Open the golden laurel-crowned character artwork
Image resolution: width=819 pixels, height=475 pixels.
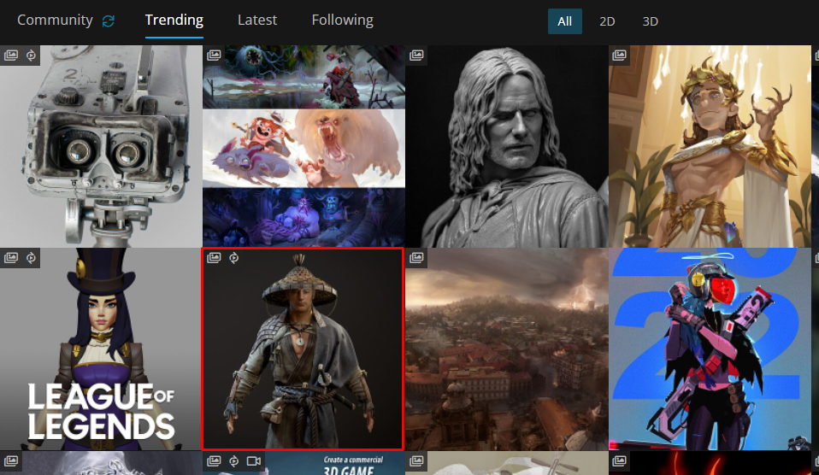(x=710, y=146)
